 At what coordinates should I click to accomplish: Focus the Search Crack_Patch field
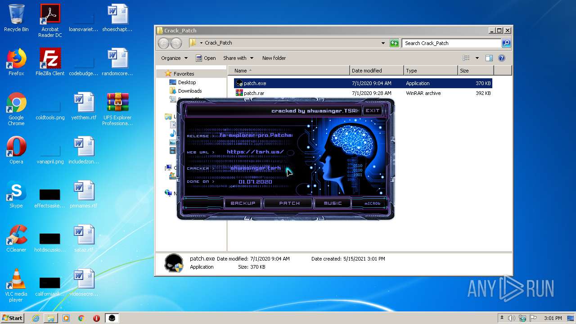click(451, 43)
